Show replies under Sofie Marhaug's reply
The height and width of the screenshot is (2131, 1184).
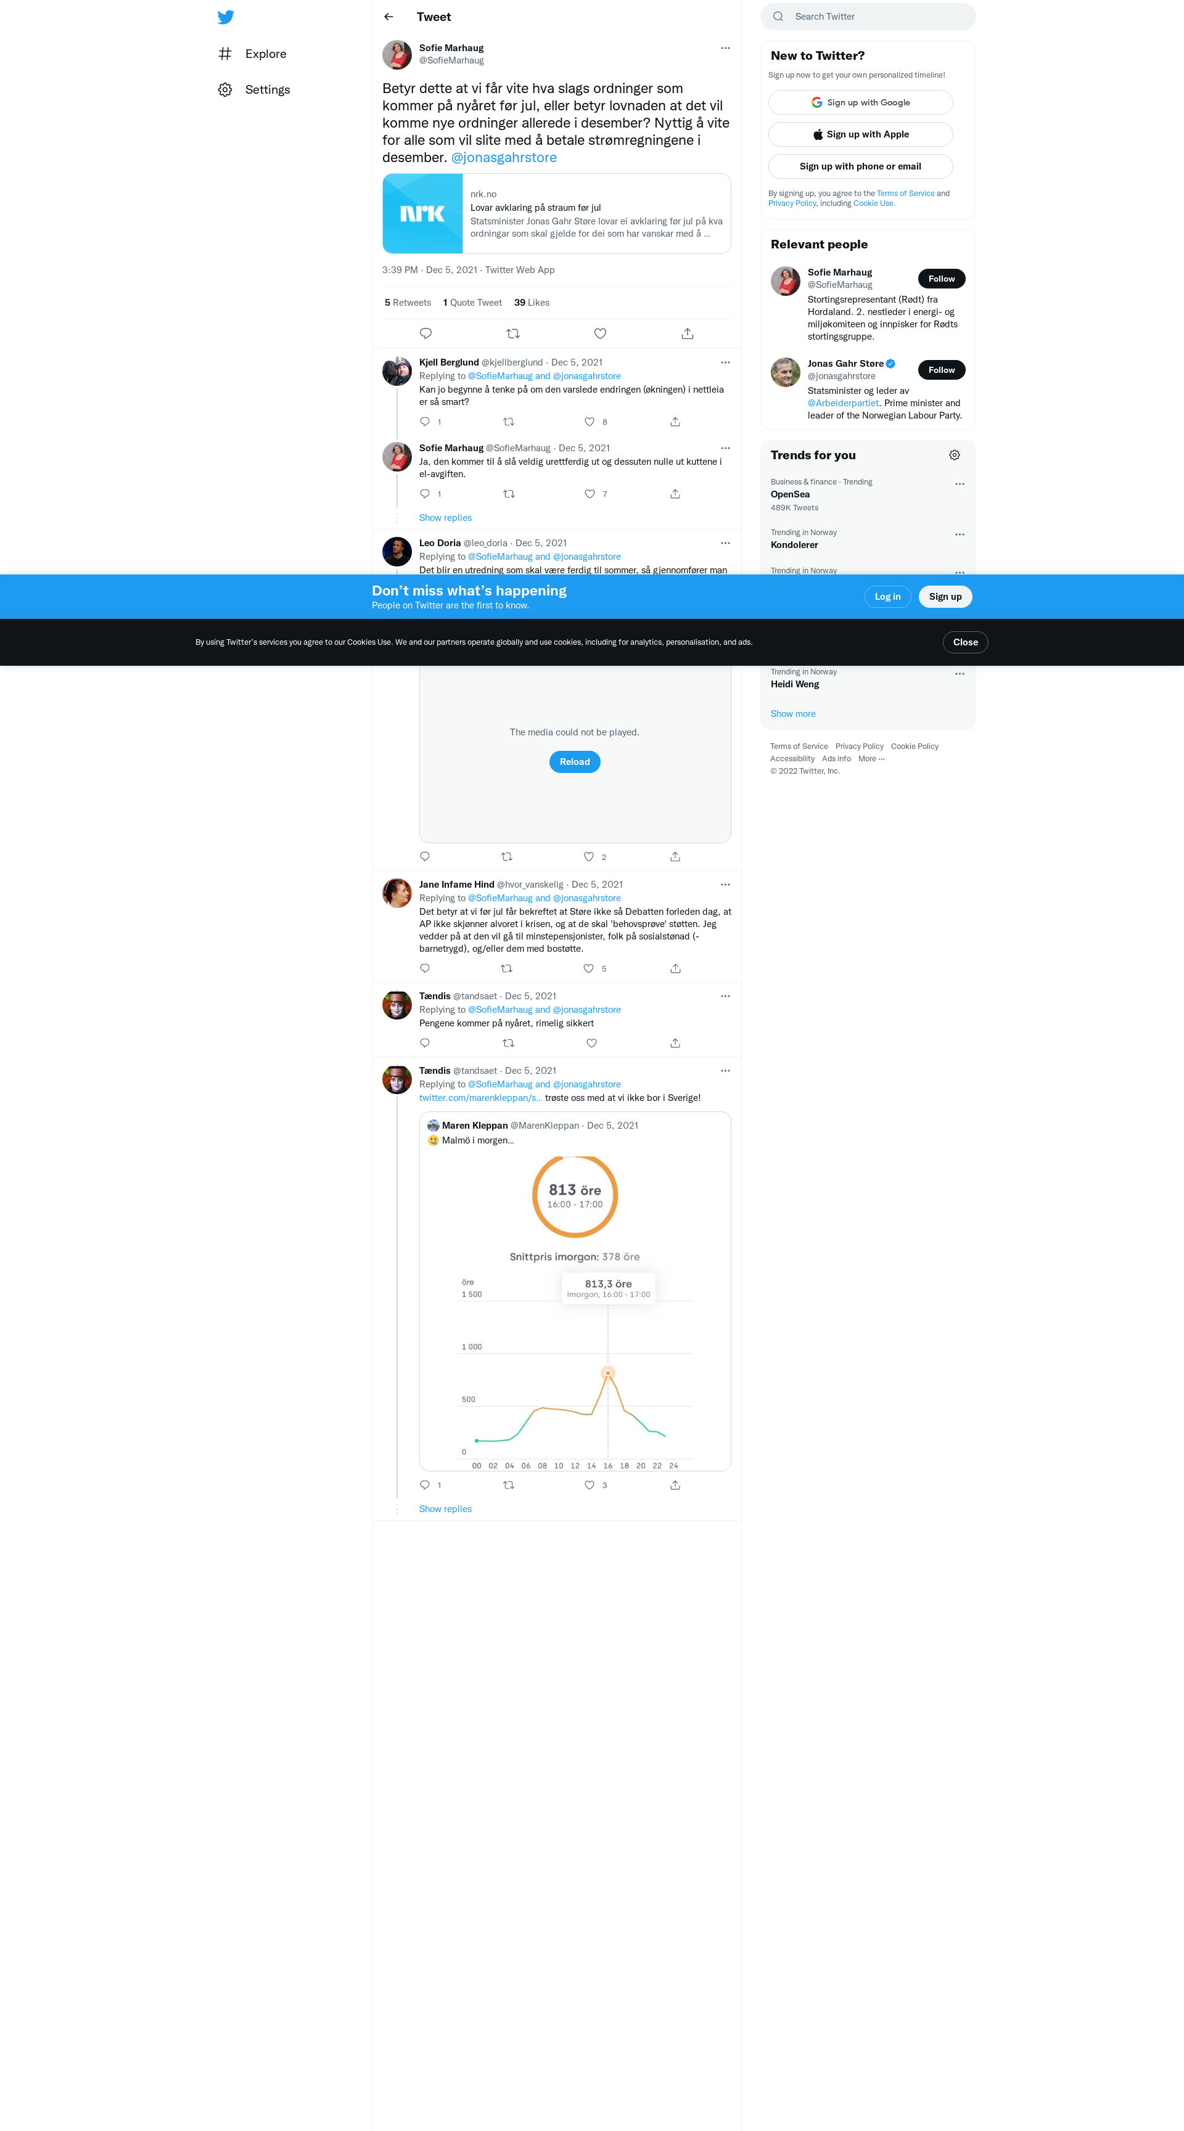tap(445, 518)
